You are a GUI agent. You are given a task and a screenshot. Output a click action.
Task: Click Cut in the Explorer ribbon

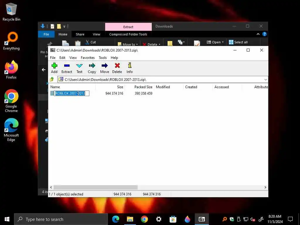91,42
